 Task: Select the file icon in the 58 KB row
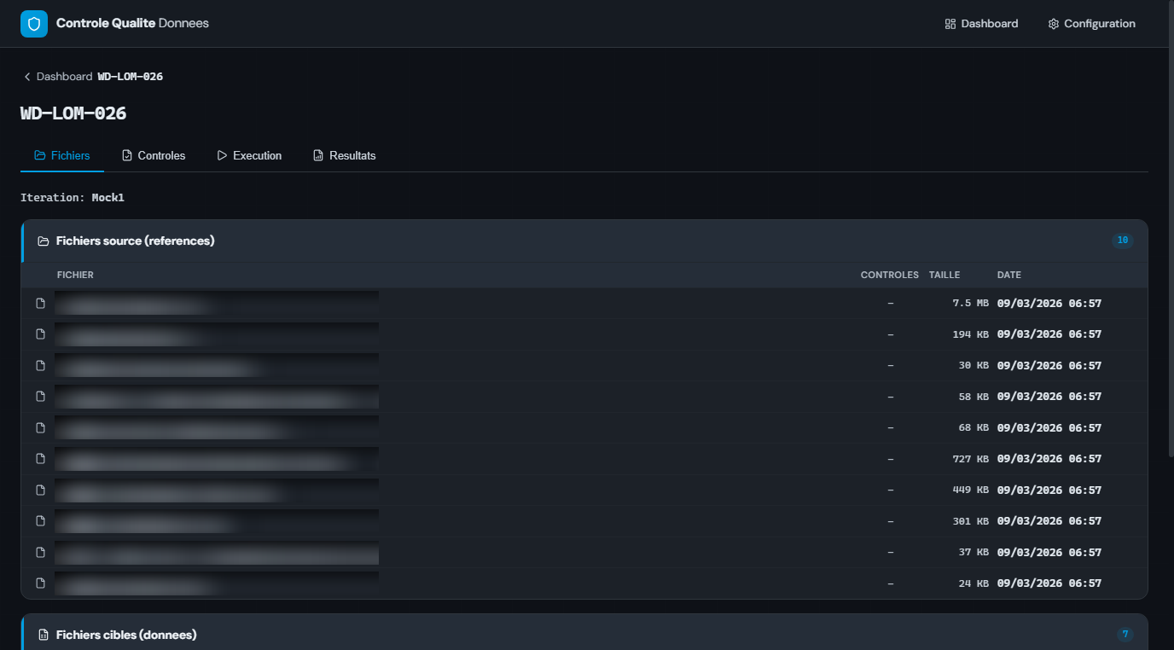click(x=40, y=397)
